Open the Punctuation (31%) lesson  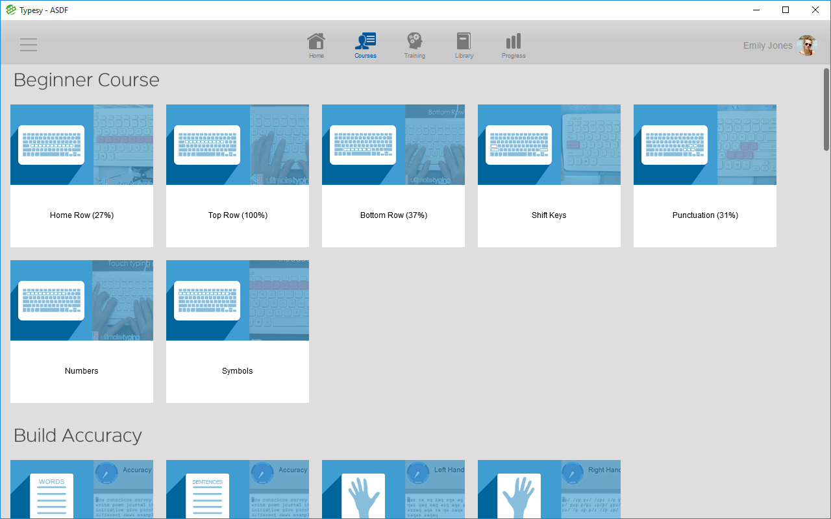pyautogui.click(x=705, y=176)
